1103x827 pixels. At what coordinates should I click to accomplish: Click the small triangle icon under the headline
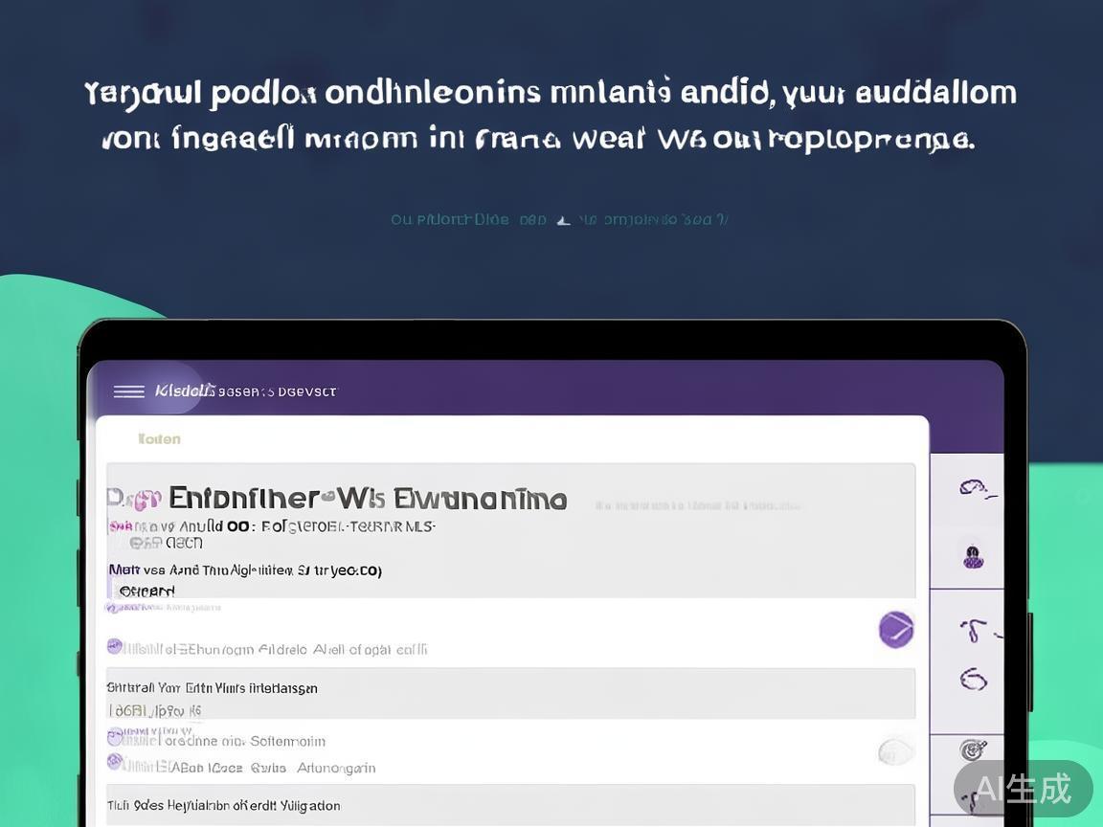point(564,220)
